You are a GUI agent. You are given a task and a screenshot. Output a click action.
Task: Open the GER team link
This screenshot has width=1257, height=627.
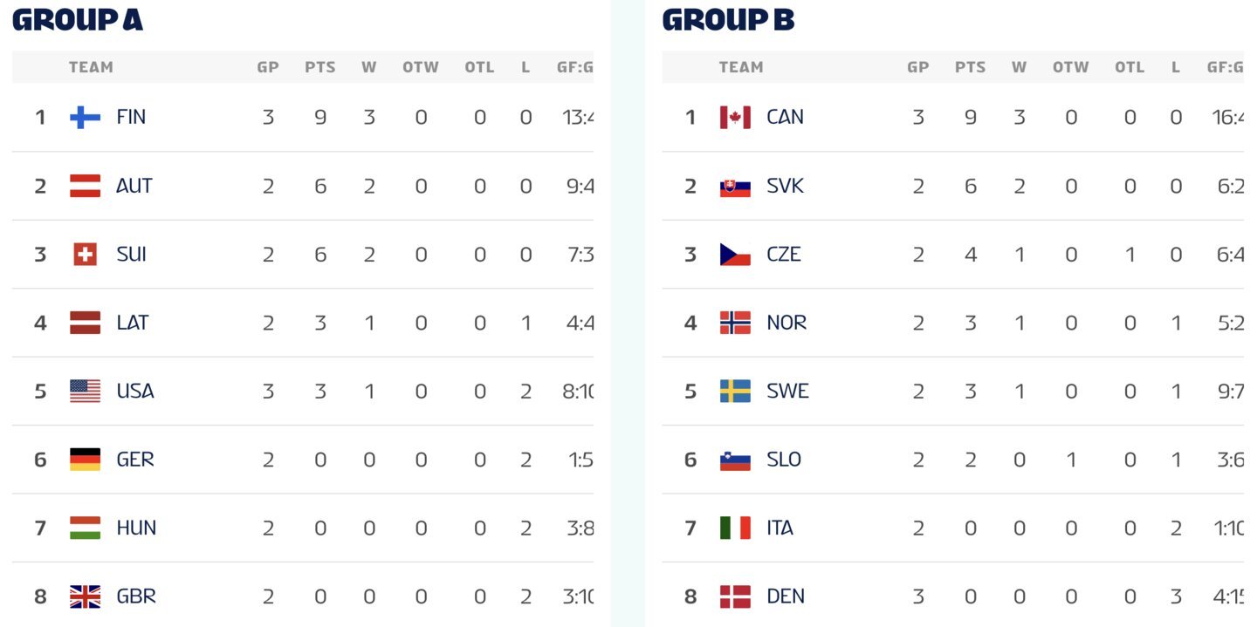coord(135,460)
